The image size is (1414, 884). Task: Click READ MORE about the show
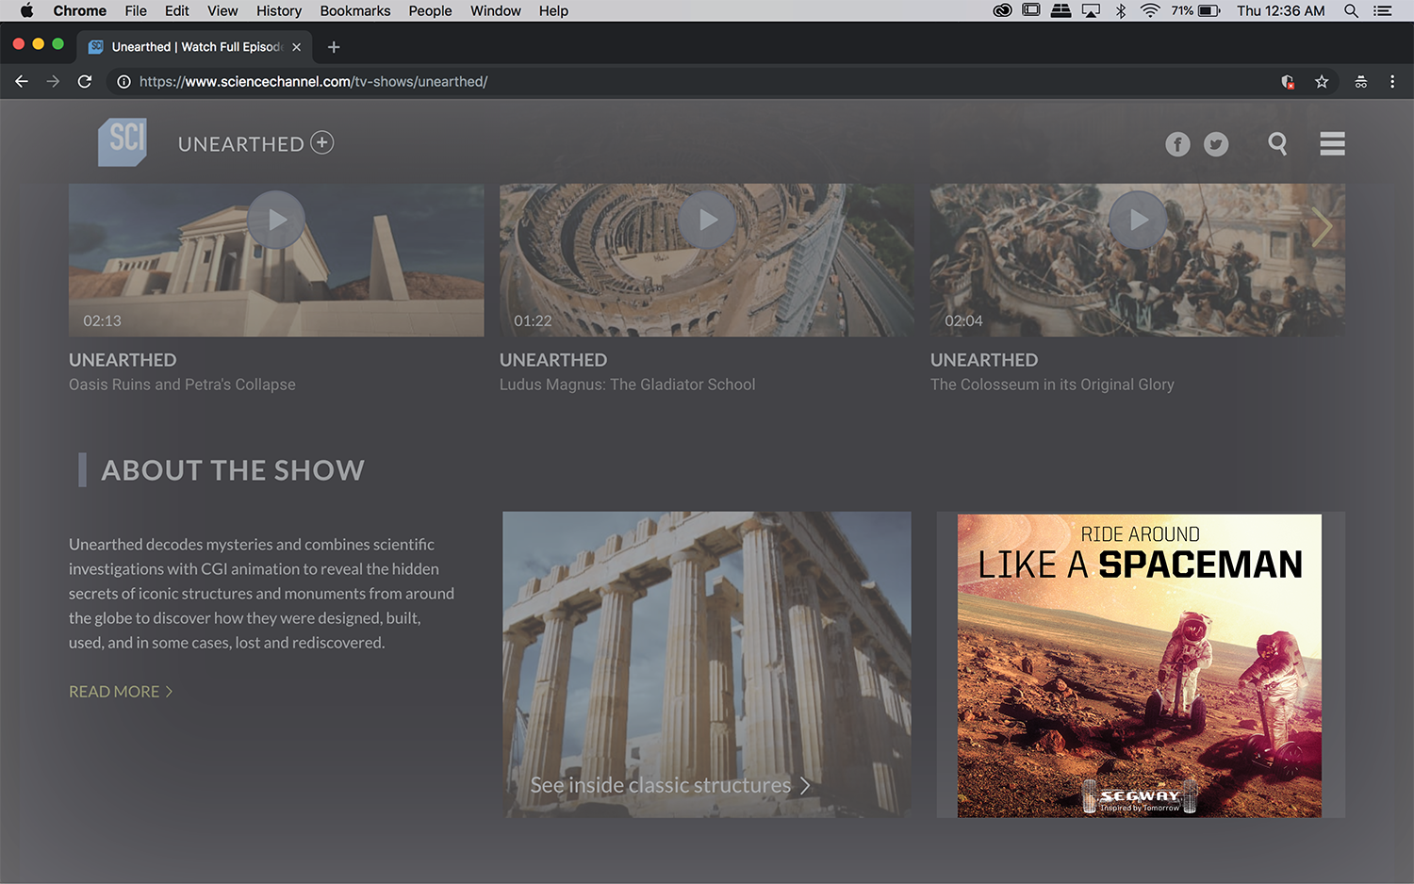(x=121, y=692)
